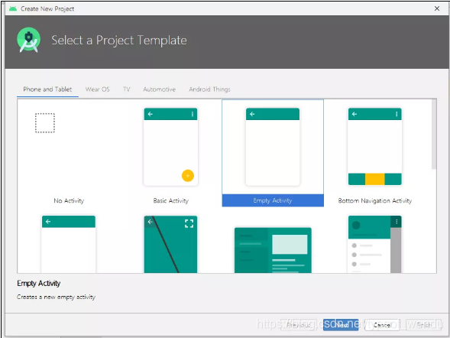Click the back arrow in Bottom Navigation preview

[x=354, y=114]
